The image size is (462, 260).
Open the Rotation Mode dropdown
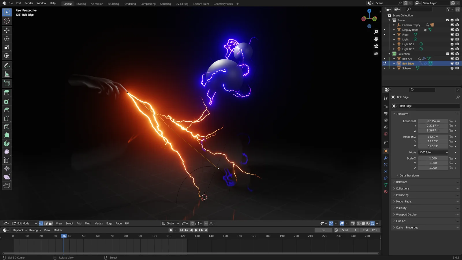(x=433, y=152)
